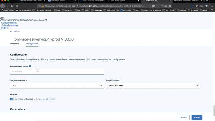Image resolution: width=215 pixels, height=121 pixels.
Task: Click the page vertical scrollbar thumb
Action: pyautogui.click(x=214, y=111)
